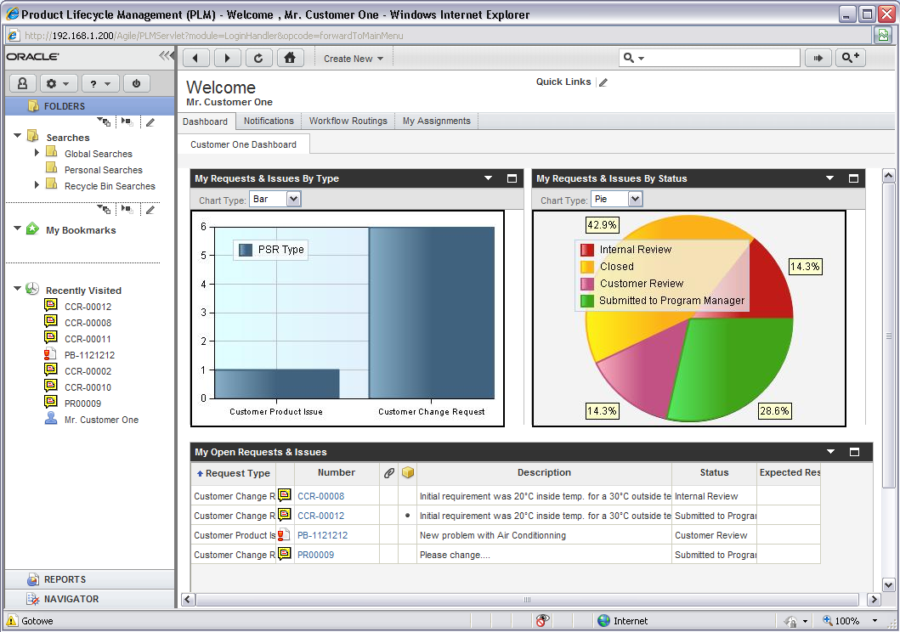Edit Quick Links with pencil icon
Viewport: 900px width, 632px height.
pyautogui.click(x=603, y=82)
